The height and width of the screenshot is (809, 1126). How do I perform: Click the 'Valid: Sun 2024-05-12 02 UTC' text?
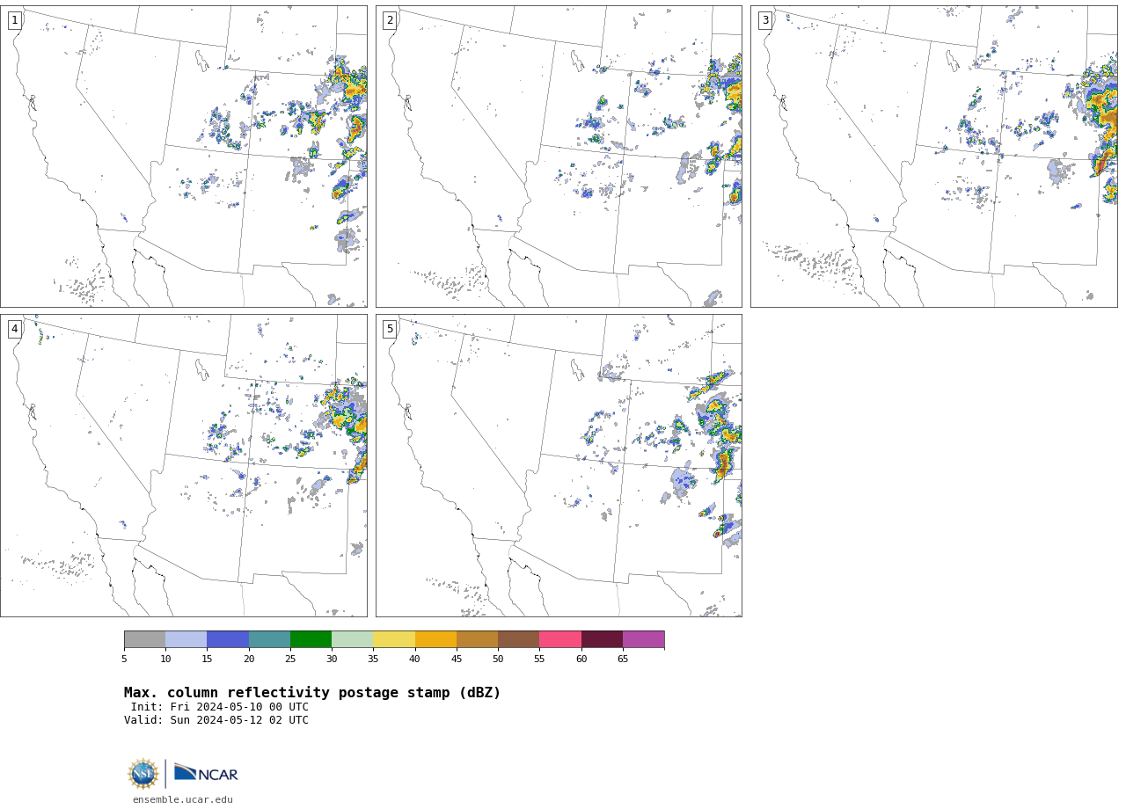[216, 720]
